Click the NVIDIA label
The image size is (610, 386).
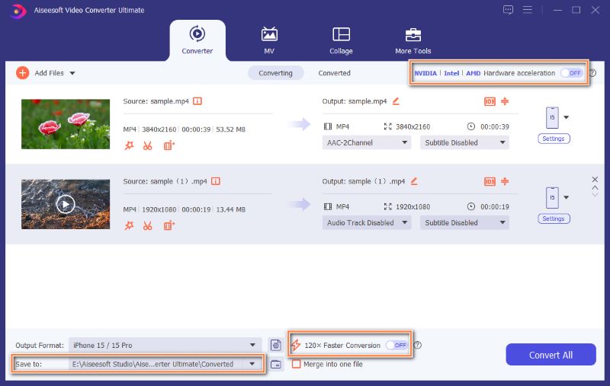[425, 73]
